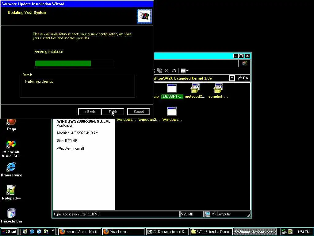Click the vcredist_... file name label
Viewport: 314px width, 236px height.
click(x=218, y=96)
